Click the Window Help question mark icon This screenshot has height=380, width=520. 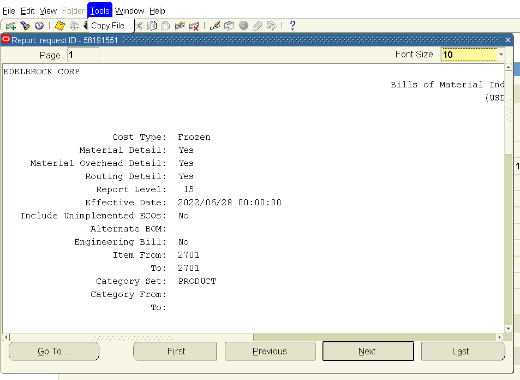tap(292, 26)
